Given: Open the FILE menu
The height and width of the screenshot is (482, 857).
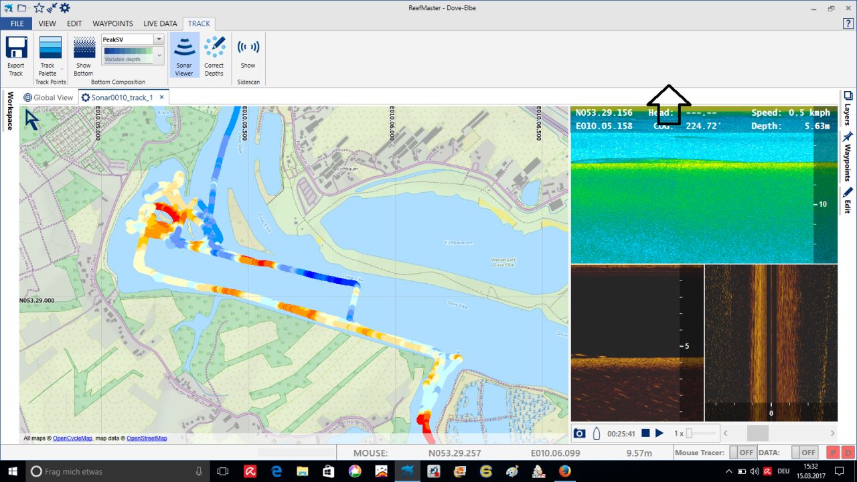Looking at the screenshot, I should pyautogui.click(x=17, y=23).
